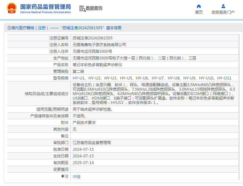243x186 pixels.
Task: Click 附件 label
Action: coord(65,123)
